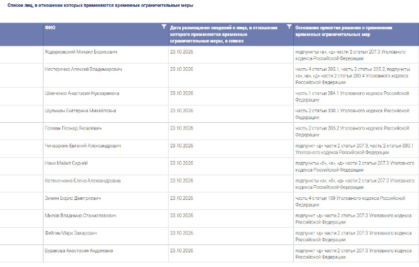The height and width of the screenshot is (267, 419).
Task: Click the page title Список лиц
Action: 100,5
